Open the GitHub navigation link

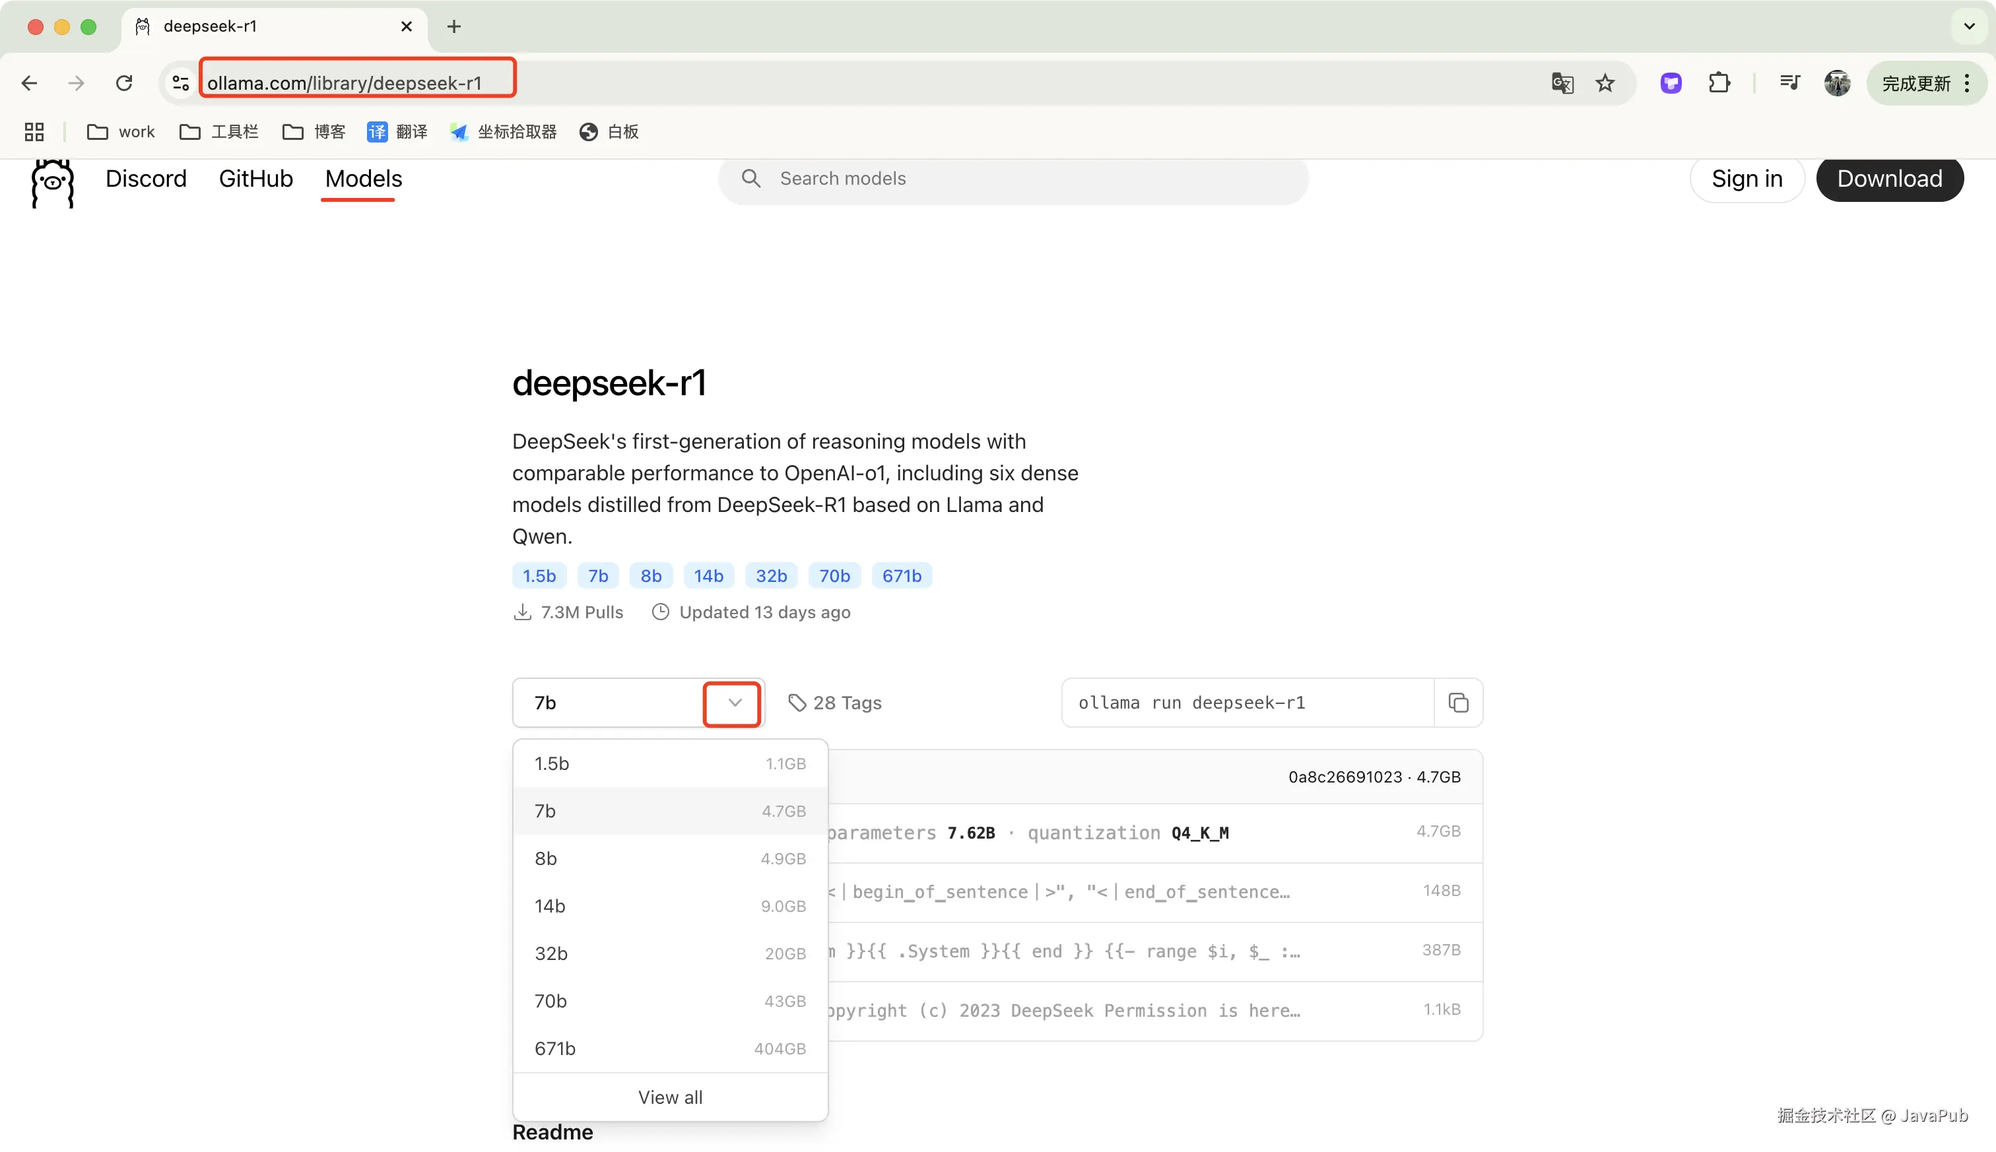(255, 179)
